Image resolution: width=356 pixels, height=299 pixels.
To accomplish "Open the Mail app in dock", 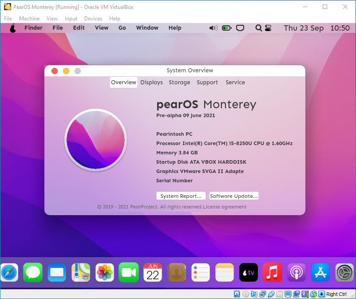I will 57,272.
